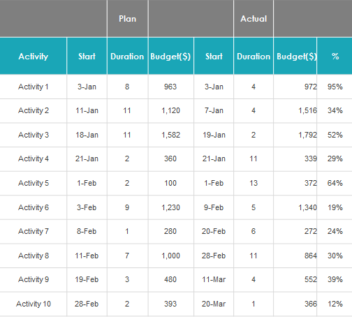Select Activity 1 percent value 95%
The width and height of the screenshot is (352, 317).
tap(335, 87)
